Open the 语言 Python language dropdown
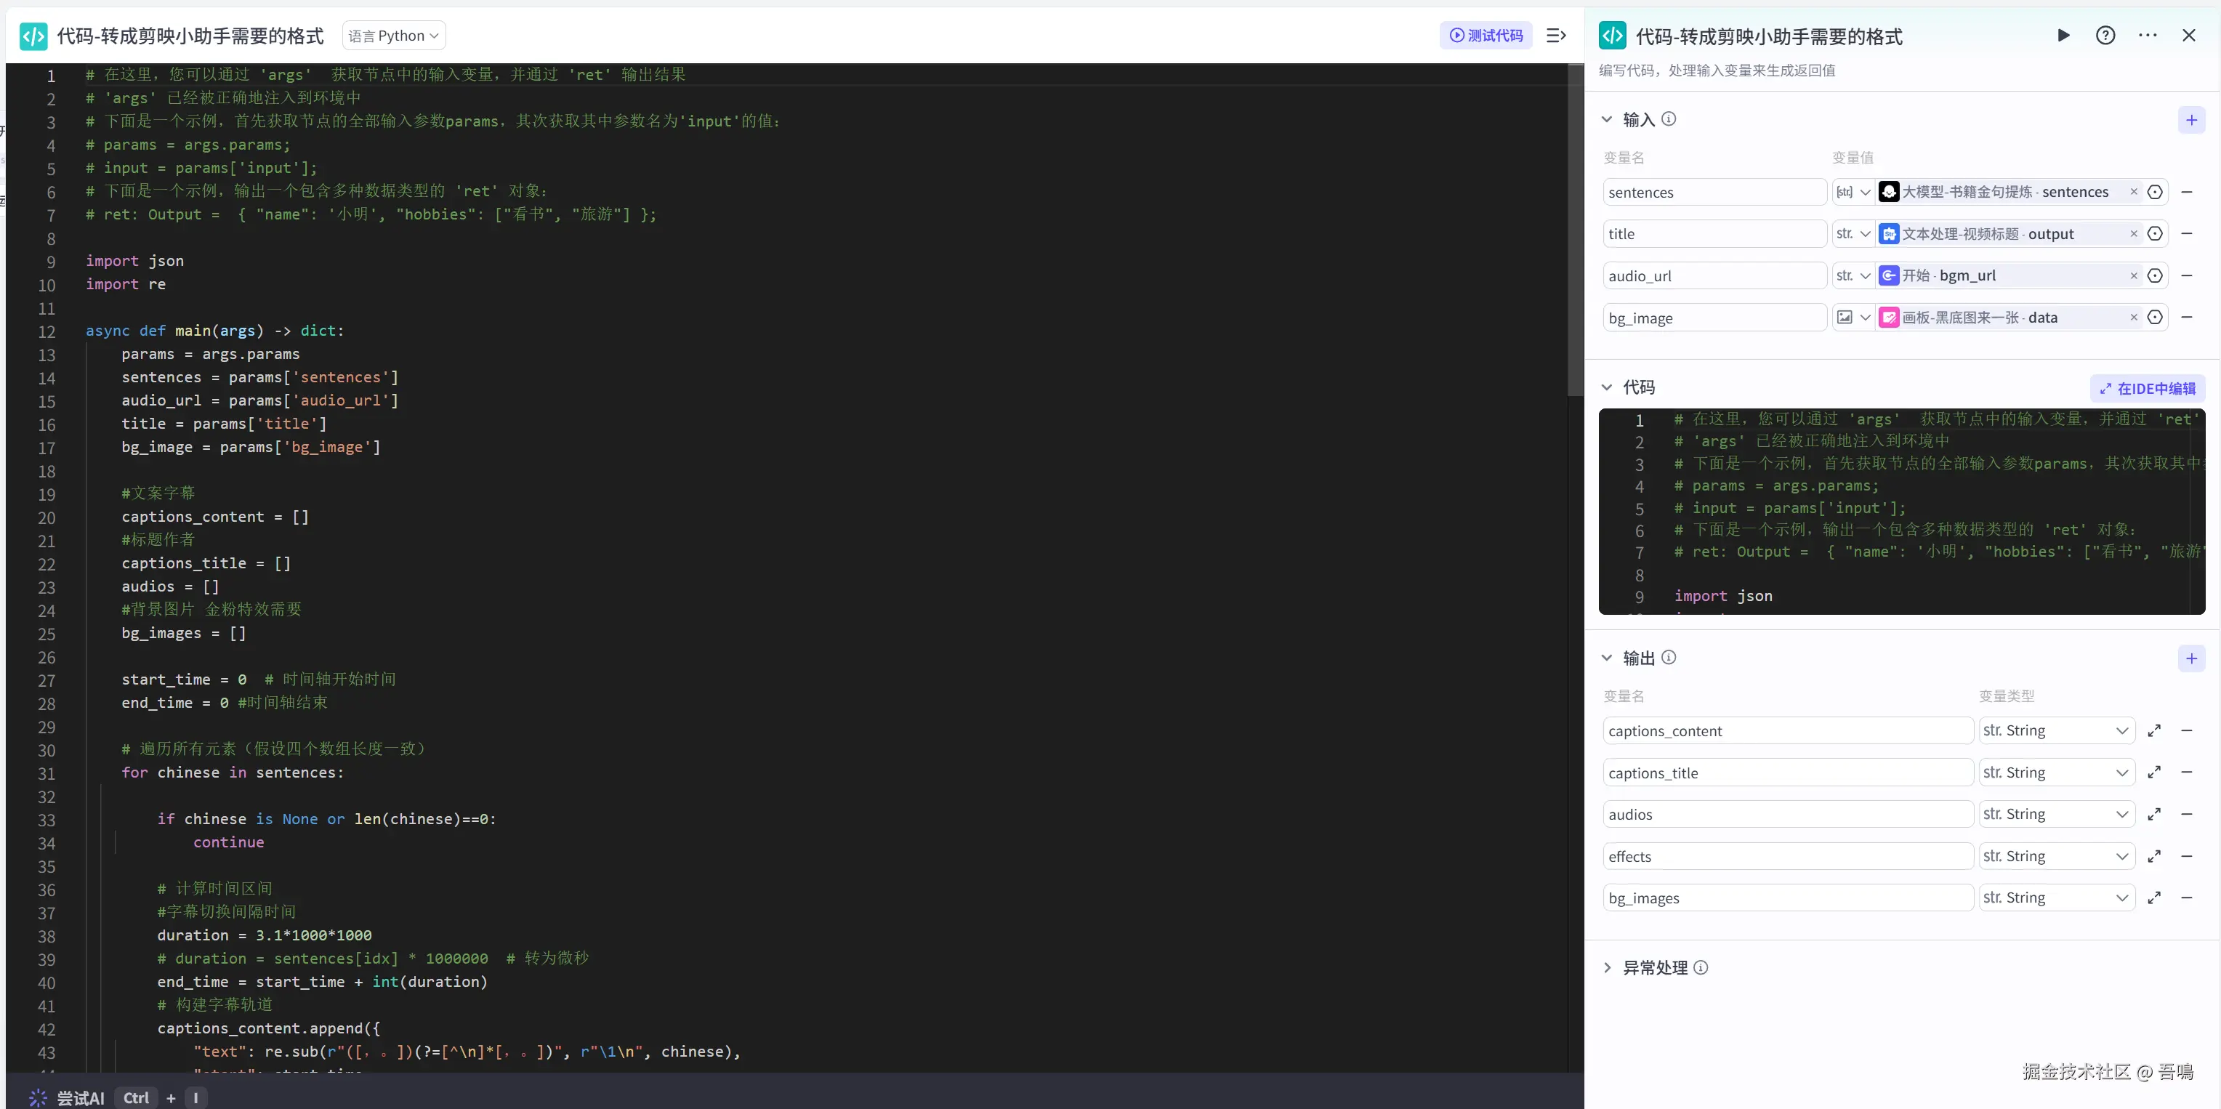This screenshot has height=1109, width=2221. click(x=394, y=36)
